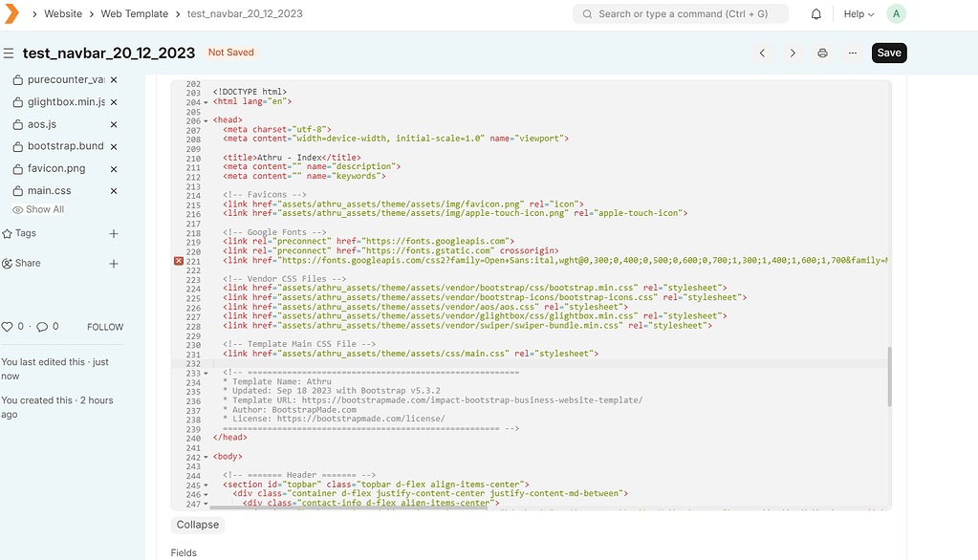
Task: Open the Help dropdown
Action: pos(858,13)
